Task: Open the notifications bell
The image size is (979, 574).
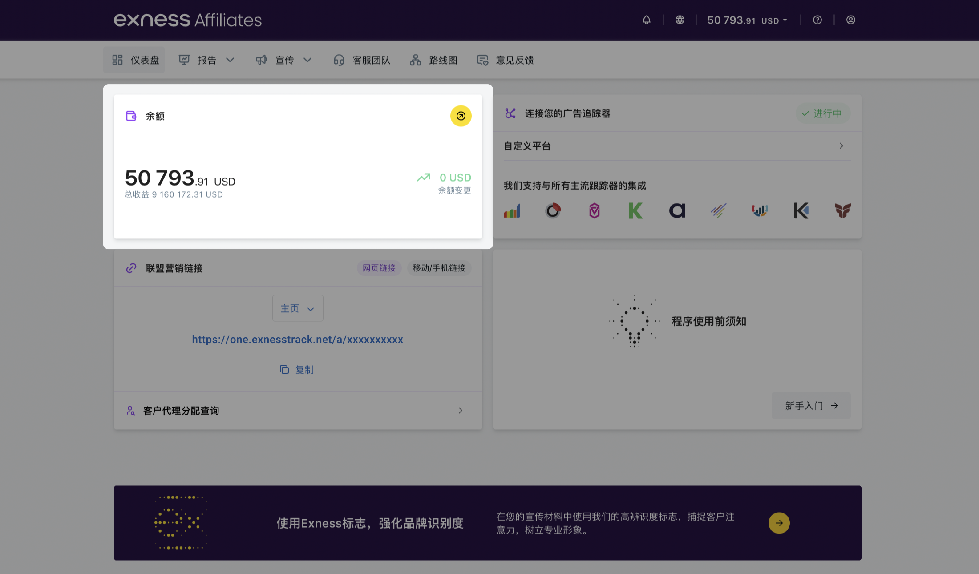Action: pyautogui.click(x=647, y=20)
